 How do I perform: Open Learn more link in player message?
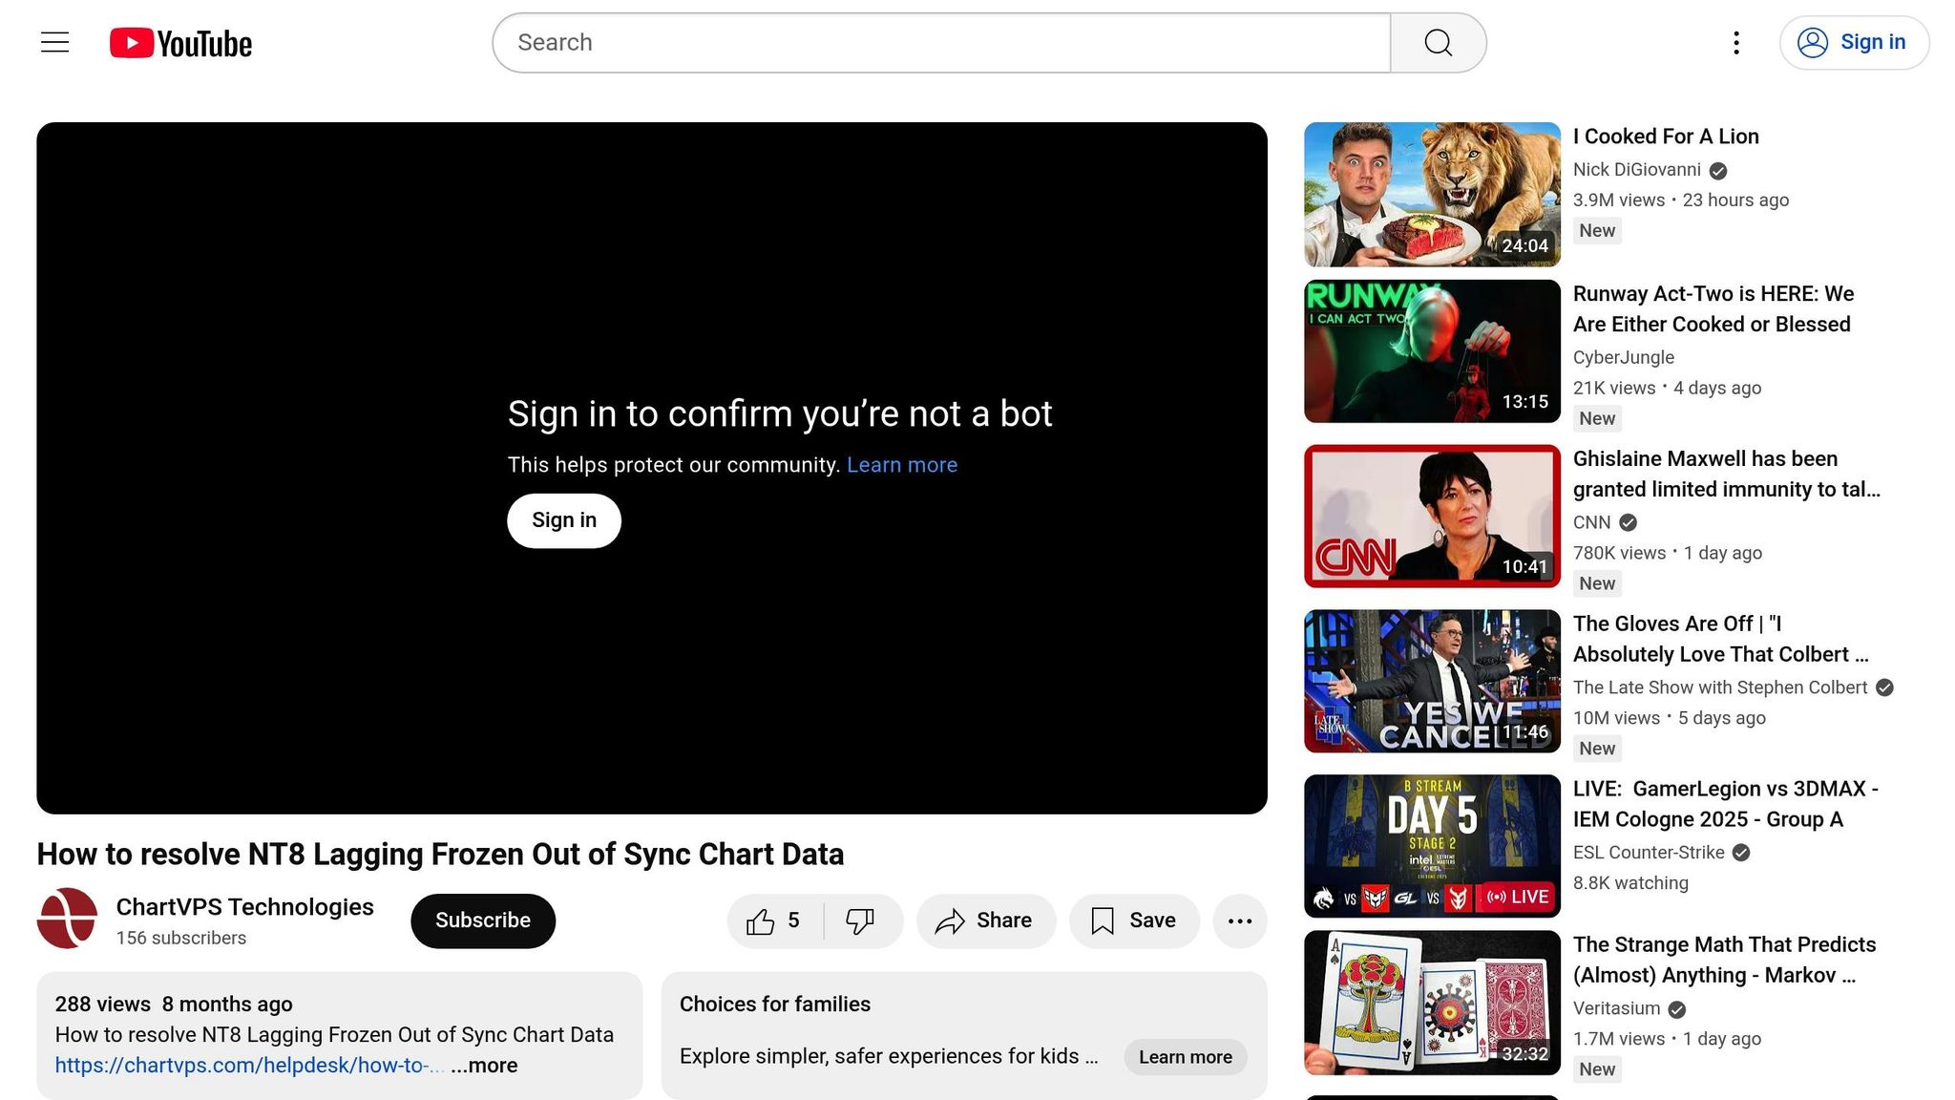pos(901,465)
